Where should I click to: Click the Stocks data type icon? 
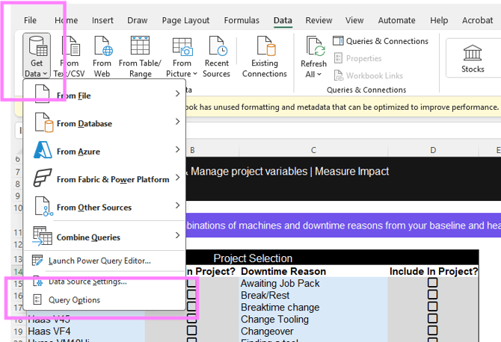pyautogui.click(x=472, y=52)
